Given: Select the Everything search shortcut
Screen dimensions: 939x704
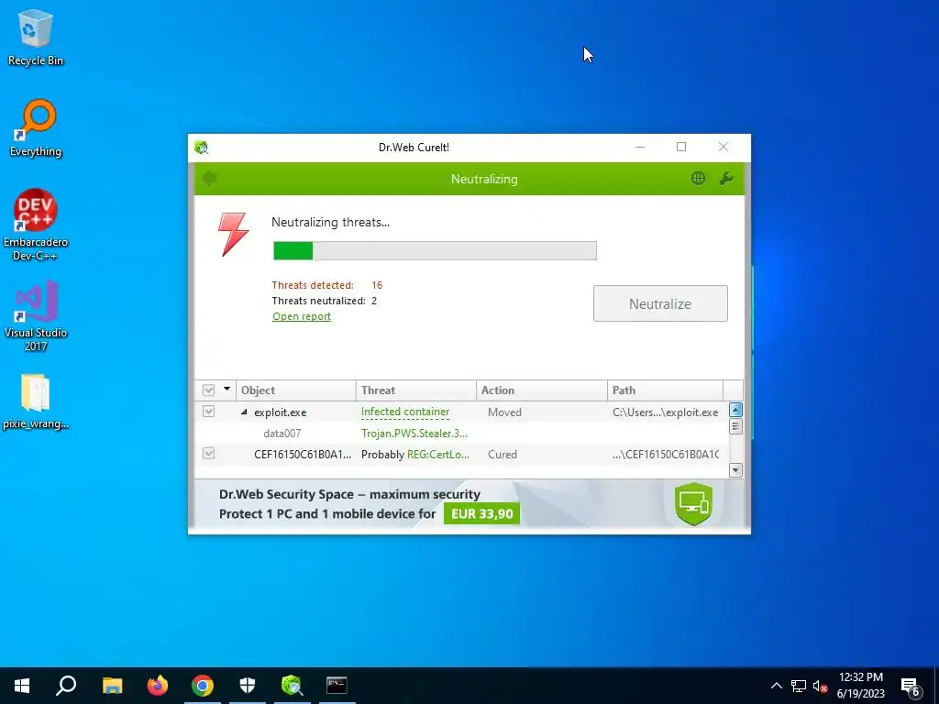Looking at the screenshot, I should tap(36, 128).
